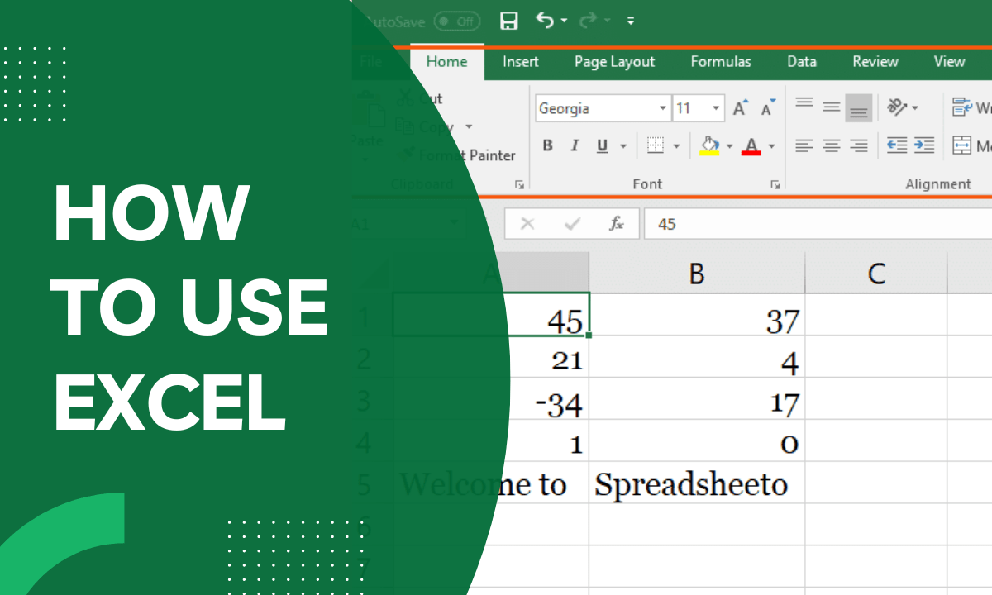Viewport: 992px width, 595px height.
Task: Open the Data tab
Action: click(802, 62)
